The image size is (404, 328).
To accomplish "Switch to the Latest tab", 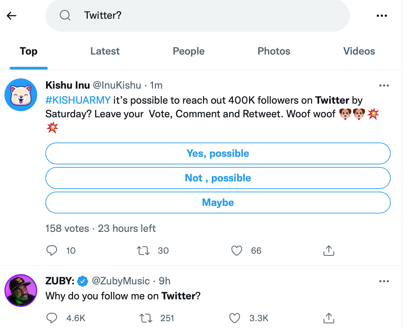I will [x=105, y=51].
